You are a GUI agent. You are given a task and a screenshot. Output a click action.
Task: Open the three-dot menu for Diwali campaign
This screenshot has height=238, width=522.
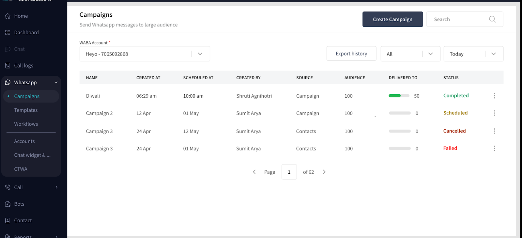tap(494, 96)
